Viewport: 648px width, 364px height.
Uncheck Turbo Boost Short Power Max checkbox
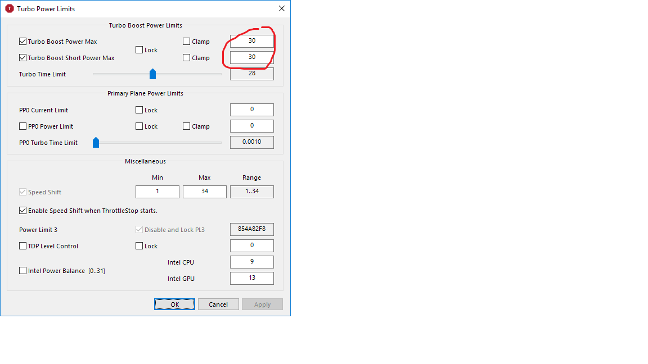pos(22,58)
